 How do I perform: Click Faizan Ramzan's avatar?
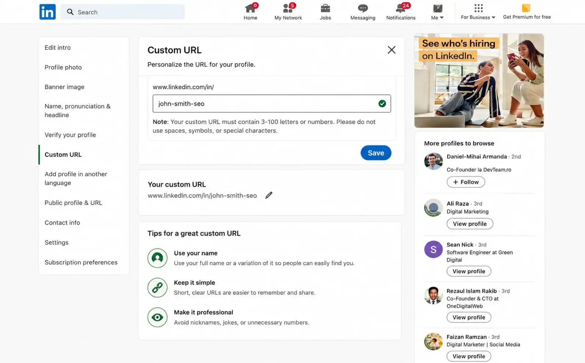(433, 341)
